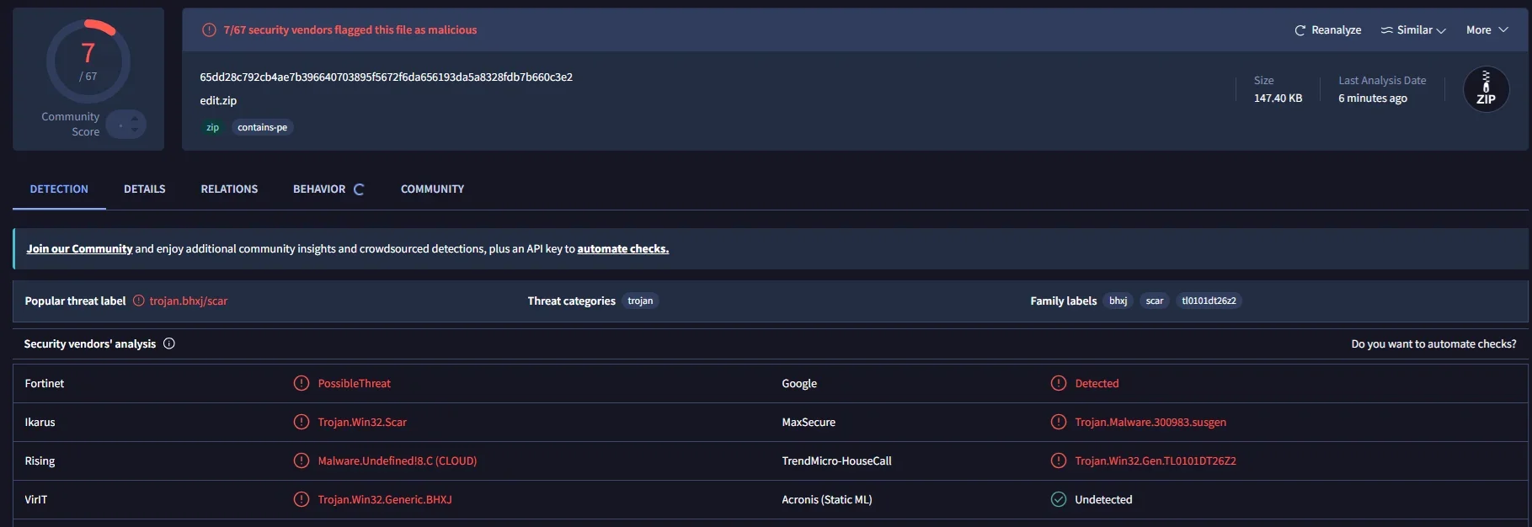Click the info icon beside Security vendors' analysis
Image resolution: width=1532 pixels, height=527 pixels.
[169, 343]
